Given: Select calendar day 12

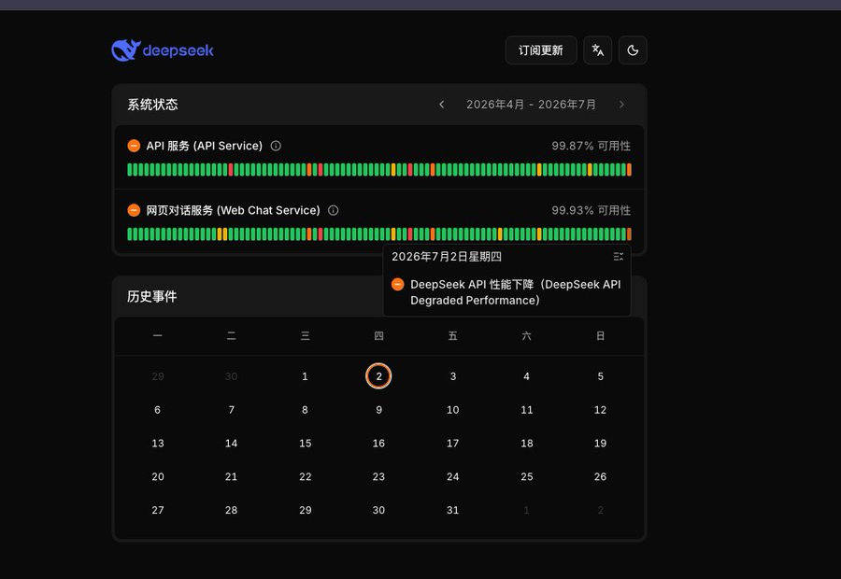Looking at the screenshot, I should 600,410.
